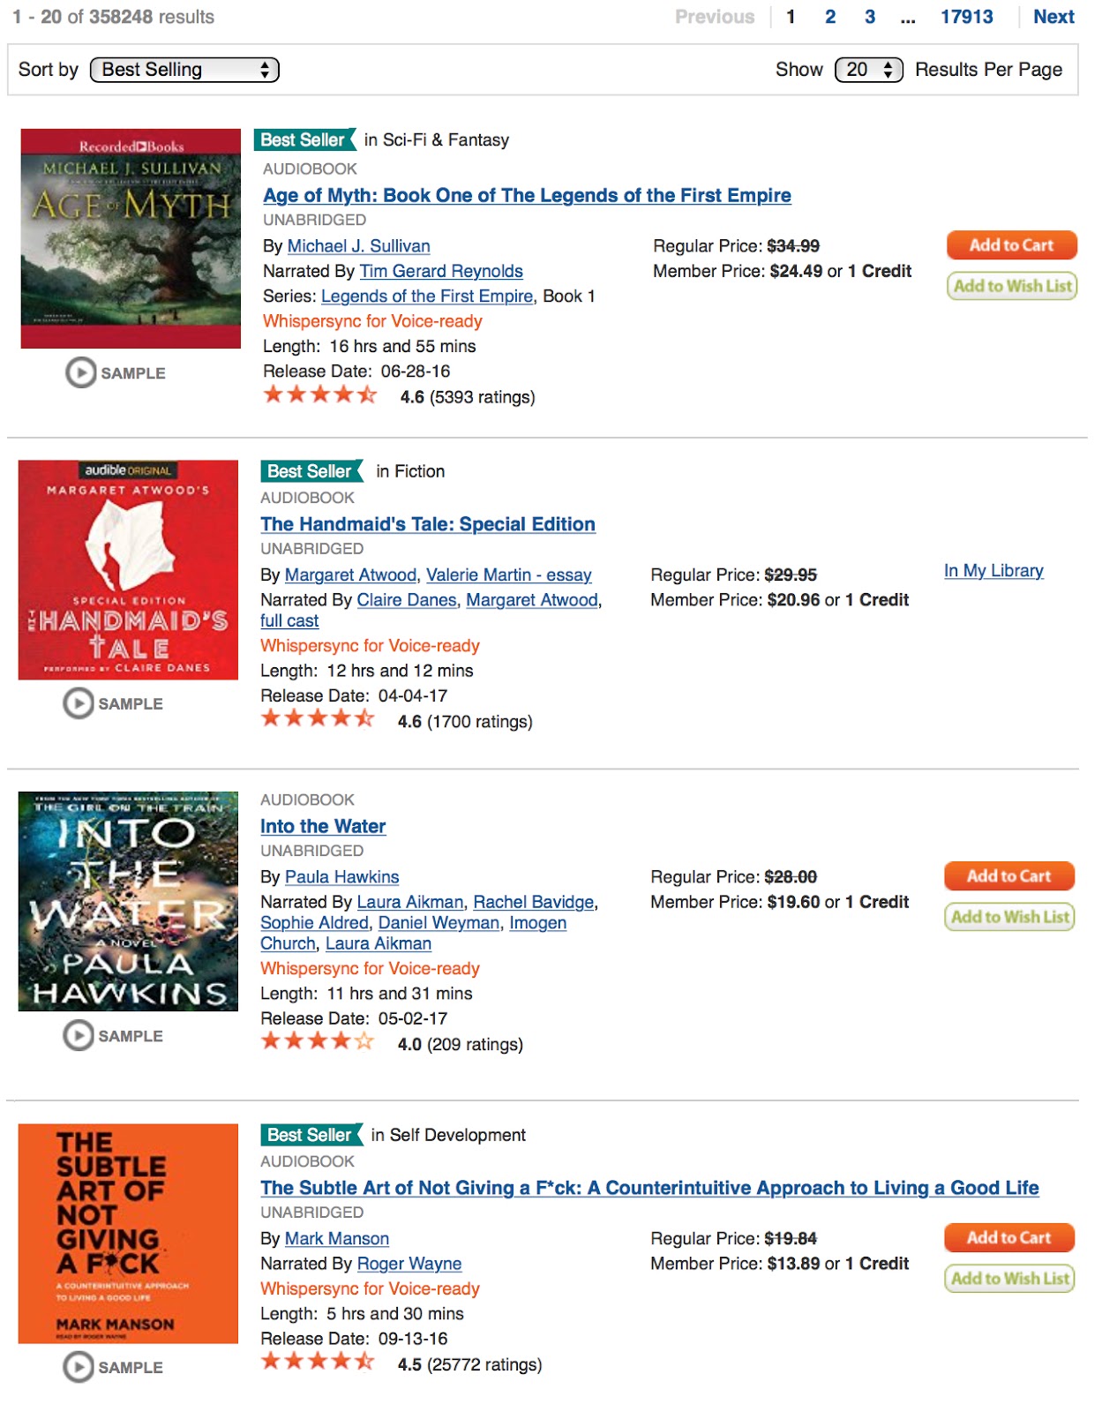1117x1412 pixels.
Task: Add Into the Water to cart
Action: click(x=1008, y=876)
